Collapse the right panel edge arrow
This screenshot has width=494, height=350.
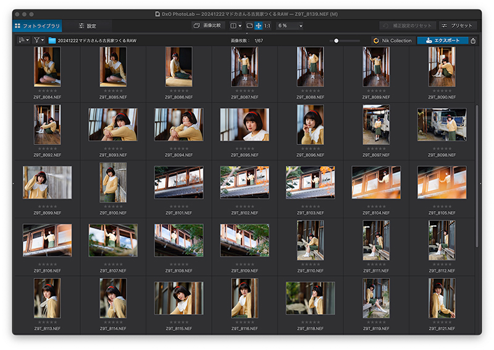[x=480, y=183]
